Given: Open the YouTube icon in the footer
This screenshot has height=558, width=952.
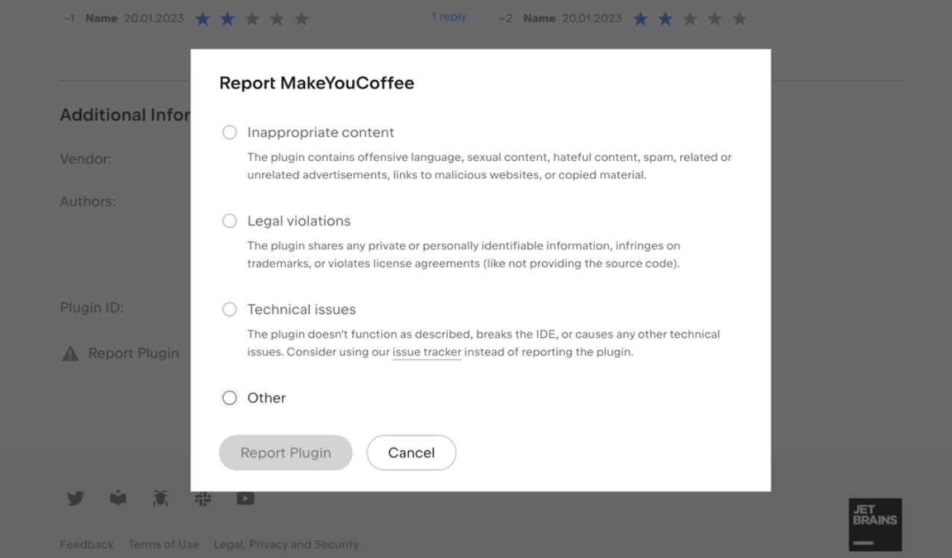Looking at the screenshot, I should point(245,498).
